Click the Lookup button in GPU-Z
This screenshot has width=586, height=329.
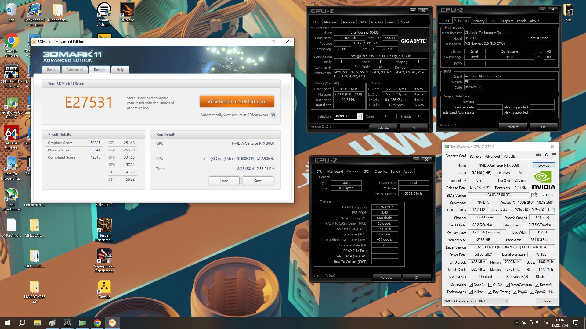(x=544, y=165)
